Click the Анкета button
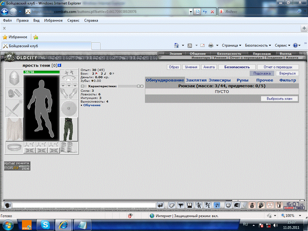This screenshot has height=231, width=308. click(x=209, y=67)
